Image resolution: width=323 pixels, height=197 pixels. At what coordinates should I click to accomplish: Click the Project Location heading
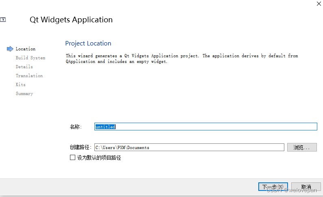[x=88, y=43]
